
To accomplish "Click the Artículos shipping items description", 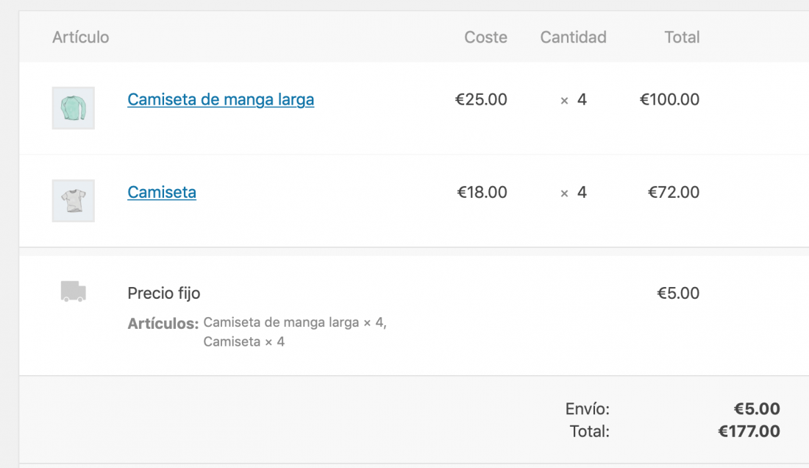I will 257,332.
